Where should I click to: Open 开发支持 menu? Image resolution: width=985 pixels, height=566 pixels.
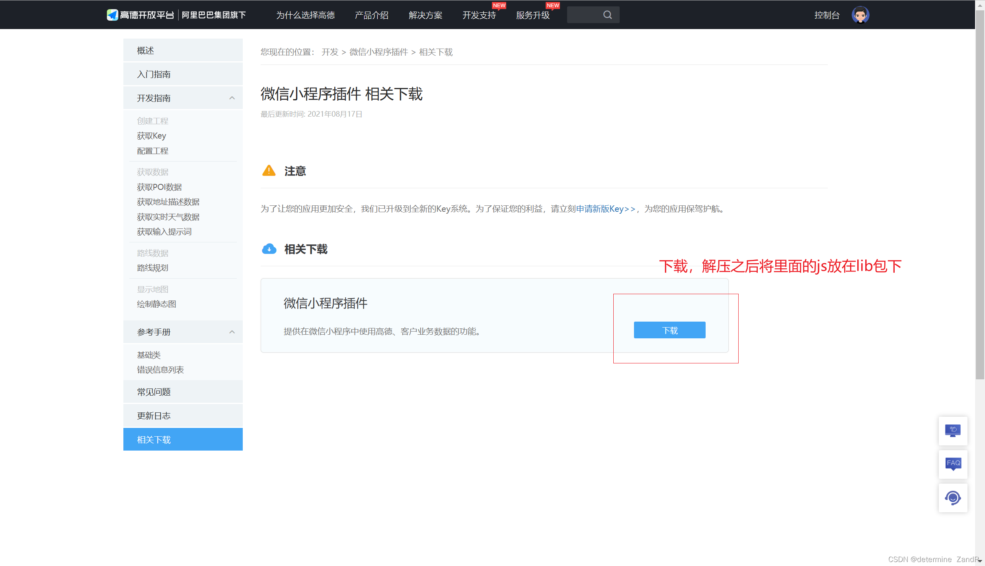pyautogui.click(x=479, y=15)
